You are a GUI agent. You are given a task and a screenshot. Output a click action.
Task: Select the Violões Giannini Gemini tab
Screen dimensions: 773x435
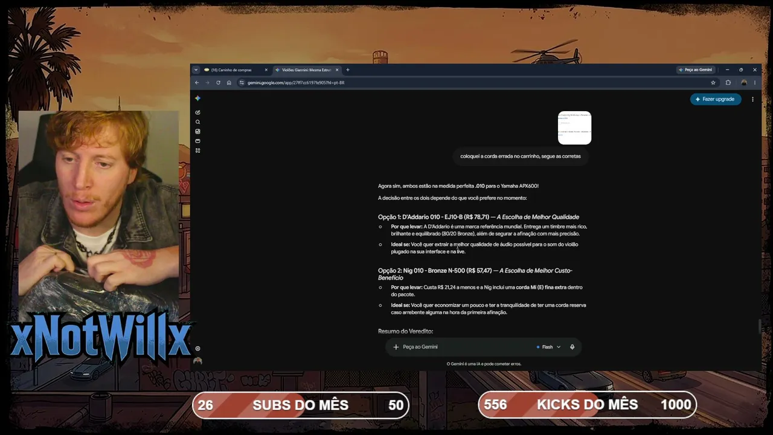307,70
